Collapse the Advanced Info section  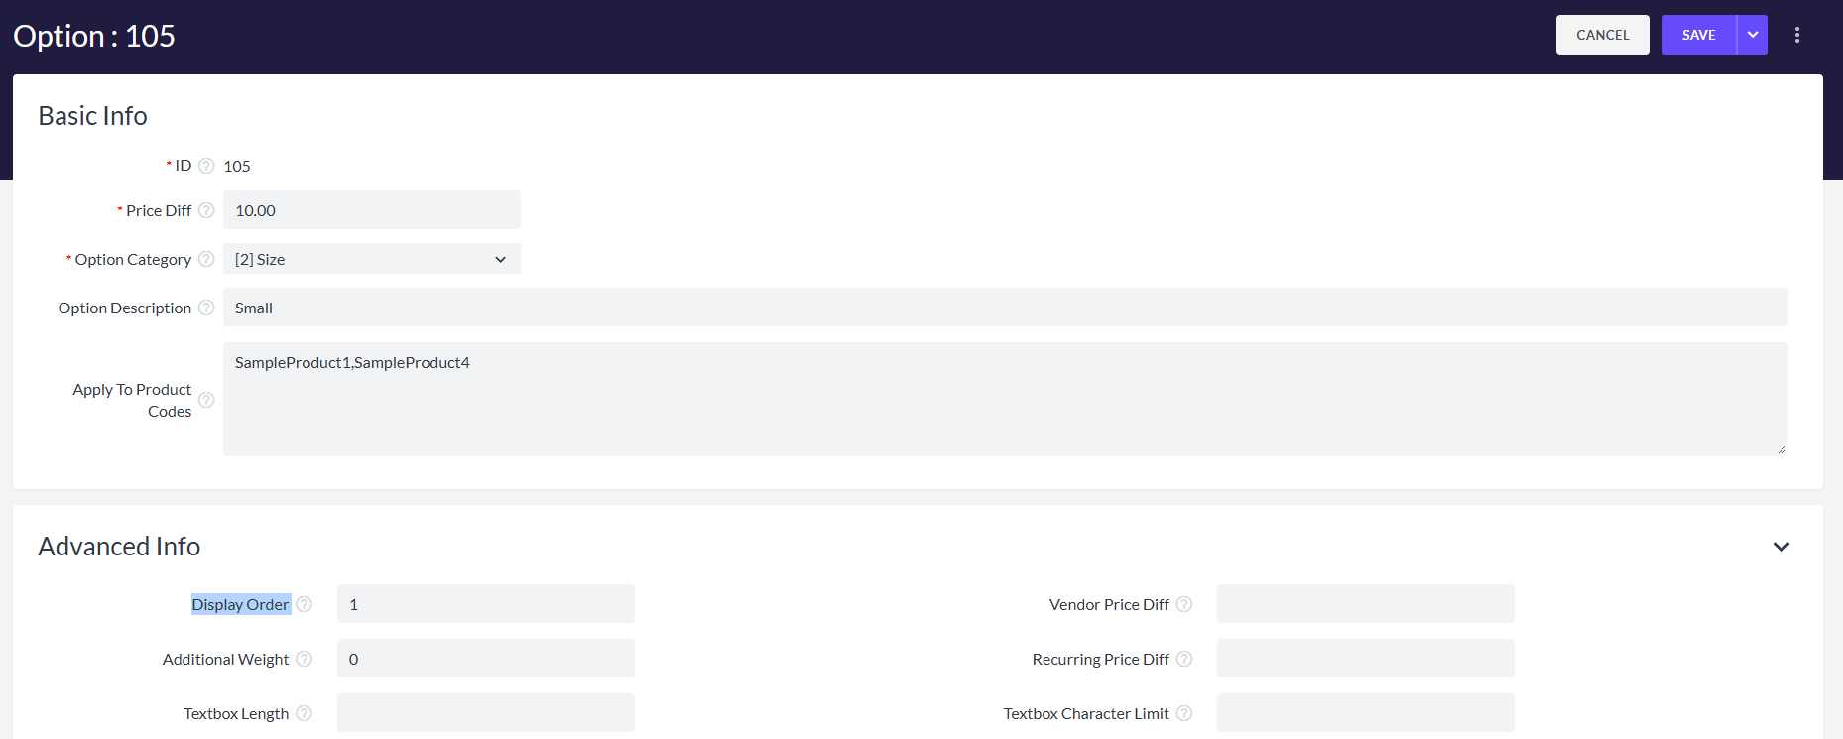1781,547
